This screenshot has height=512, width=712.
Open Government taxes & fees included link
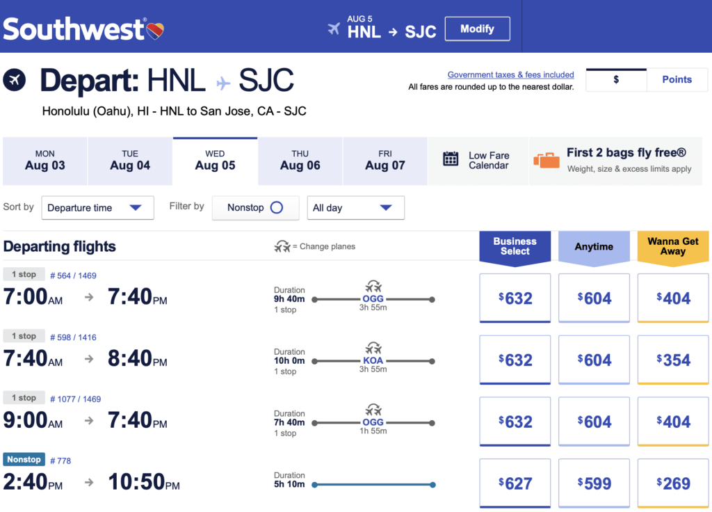[510, 74]
